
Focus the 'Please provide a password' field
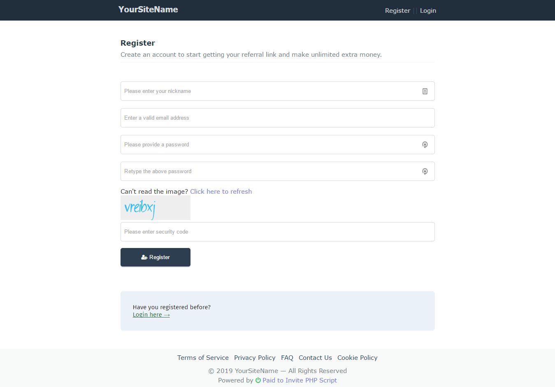click(269, 145)
